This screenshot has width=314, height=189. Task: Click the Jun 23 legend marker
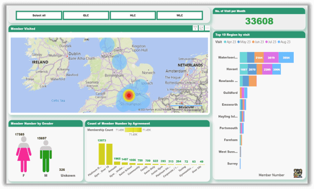pyautogui.click(x=253, y=42)
